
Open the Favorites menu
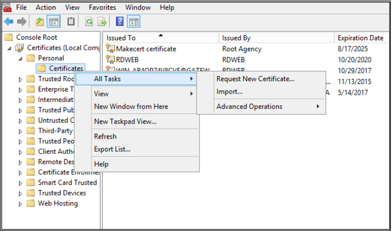[x=102, y=7]
